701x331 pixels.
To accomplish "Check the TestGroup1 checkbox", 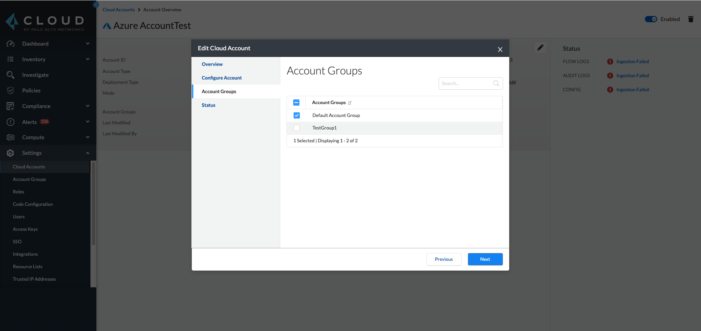I will coord(297,128).
